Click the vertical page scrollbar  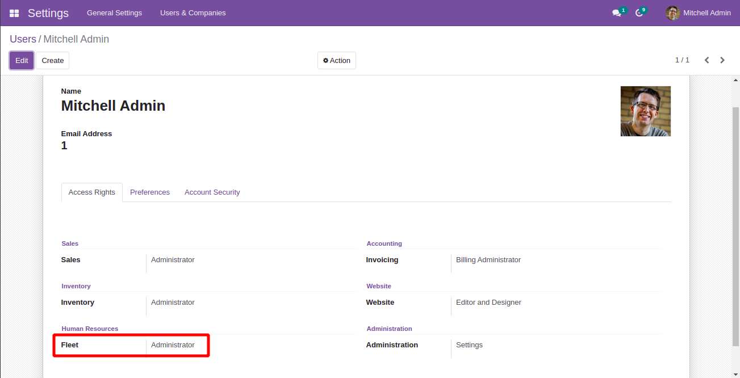point(736,227)
